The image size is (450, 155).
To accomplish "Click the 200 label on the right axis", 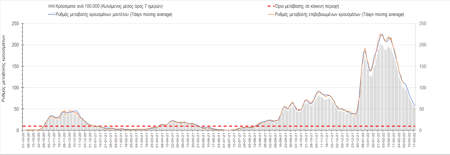I will coord(422,45).
